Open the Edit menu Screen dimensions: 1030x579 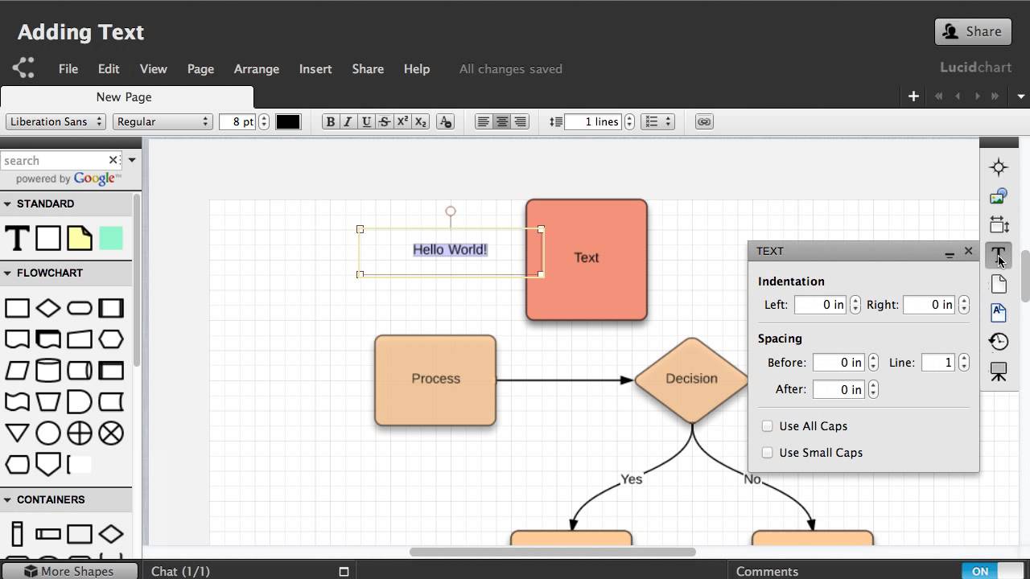(109, 69)
